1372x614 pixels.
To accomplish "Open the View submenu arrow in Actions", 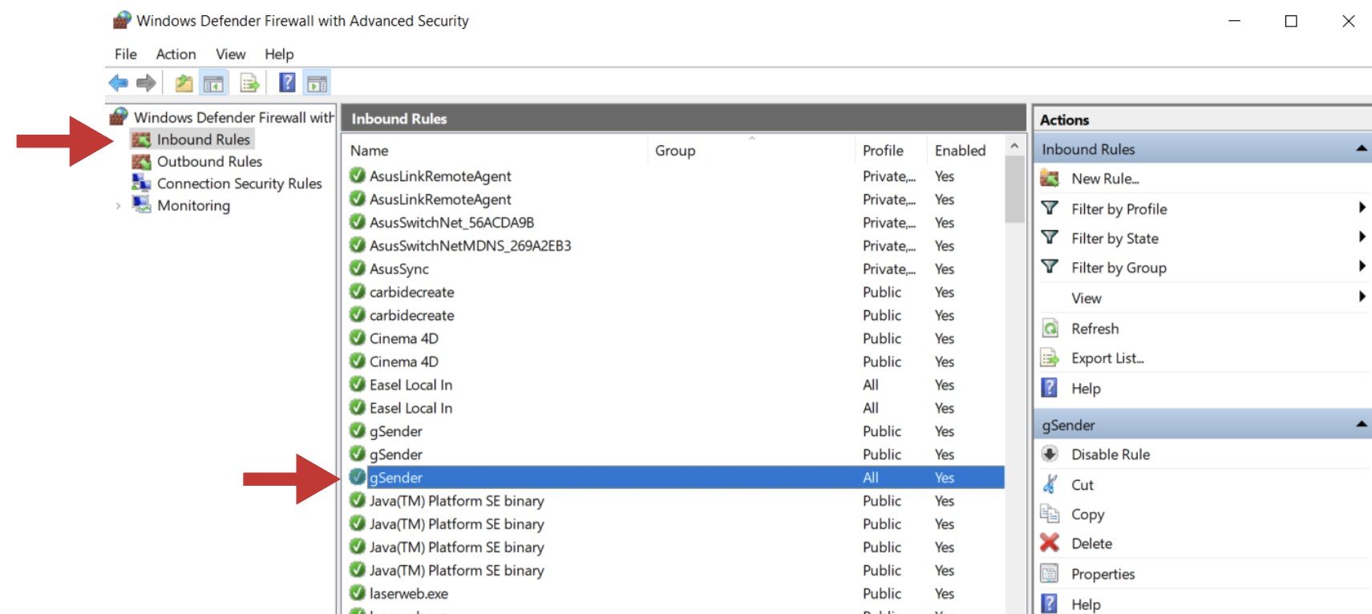I will 1362,297.
